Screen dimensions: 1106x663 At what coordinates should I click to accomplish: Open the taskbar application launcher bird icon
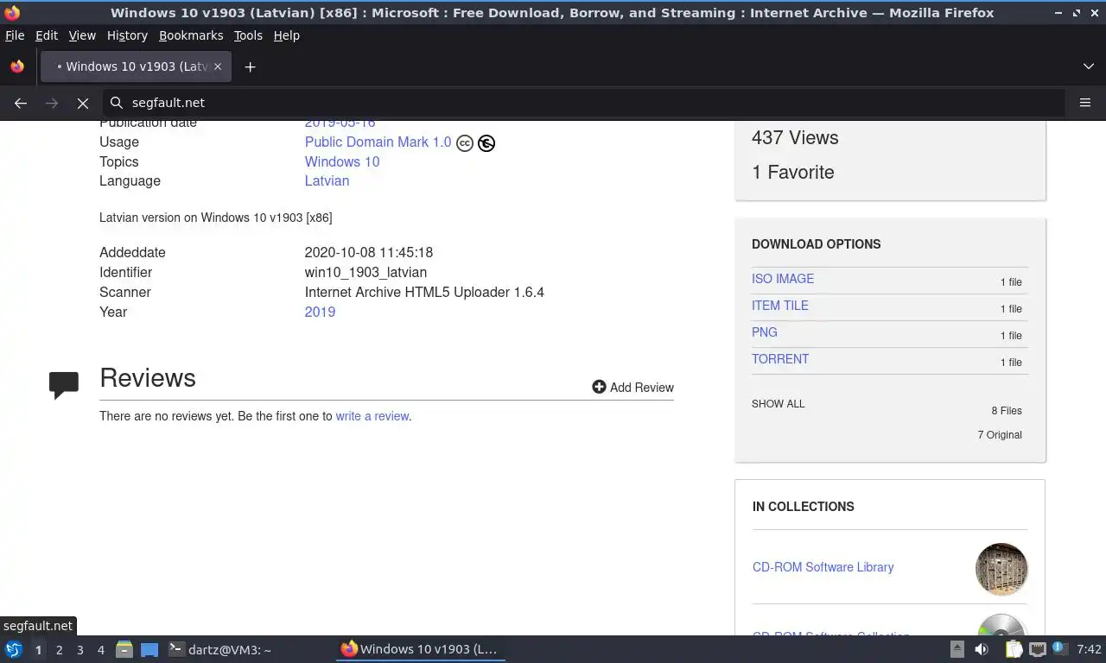pyautogui.click(x=14, y=649)
